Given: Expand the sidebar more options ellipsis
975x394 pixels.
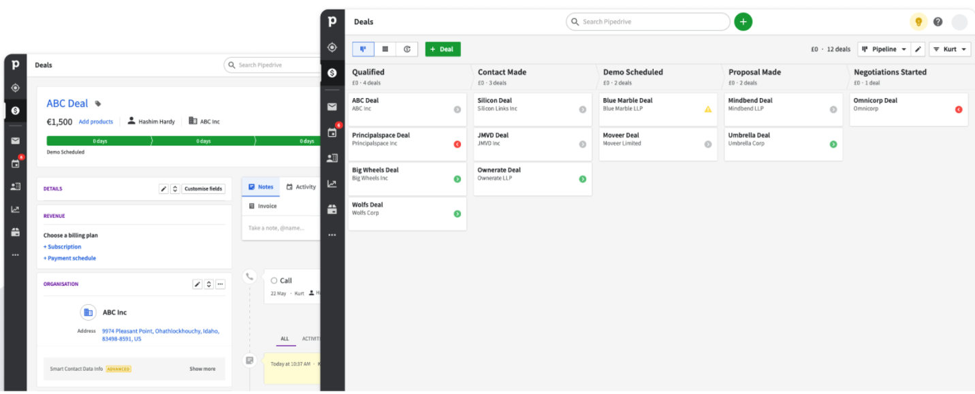Looking at the screenshot, I should [x=332, y=235].
